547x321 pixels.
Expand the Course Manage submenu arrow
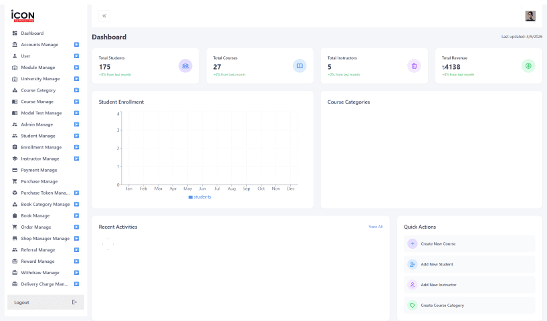[x=76, y=102]
